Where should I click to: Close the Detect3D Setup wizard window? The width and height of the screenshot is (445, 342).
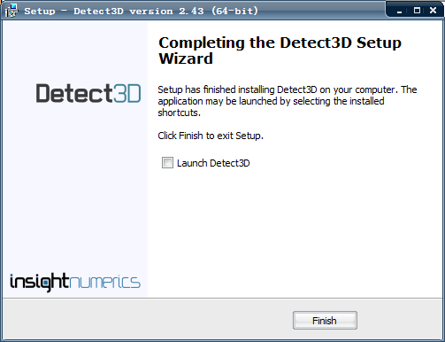tap(433, 11)
